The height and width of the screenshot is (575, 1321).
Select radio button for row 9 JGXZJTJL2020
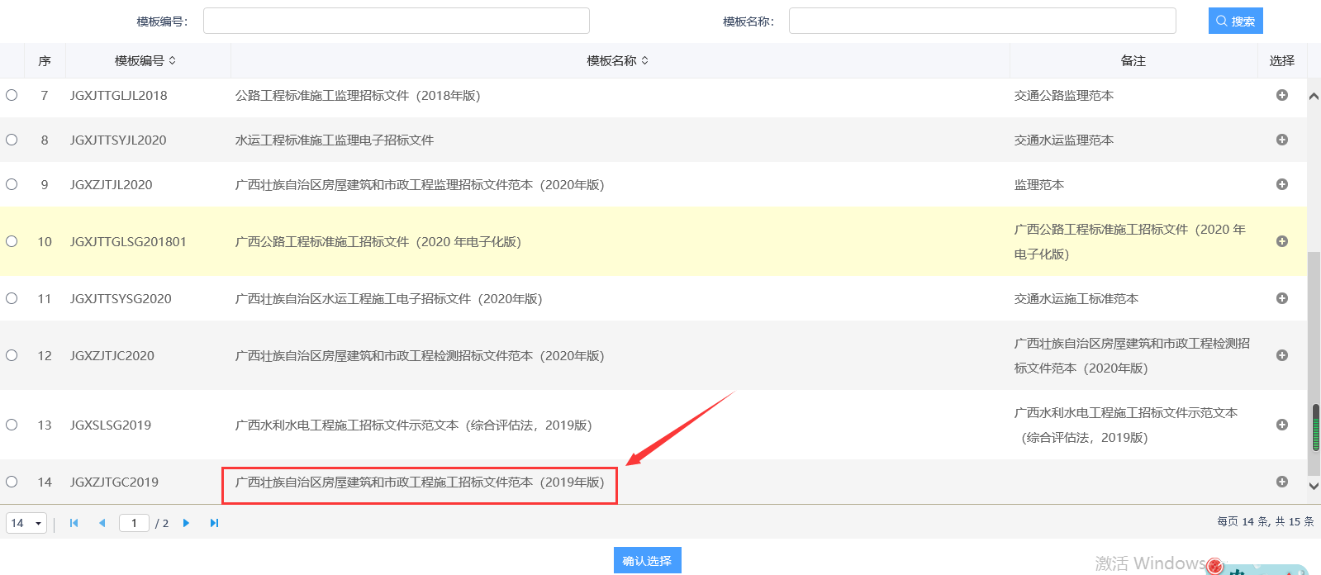coord(12,184)
